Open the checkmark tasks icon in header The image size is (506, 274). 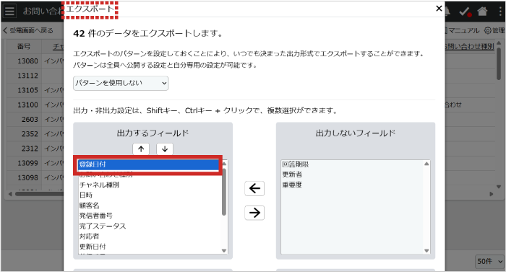(x=465, y=12)
